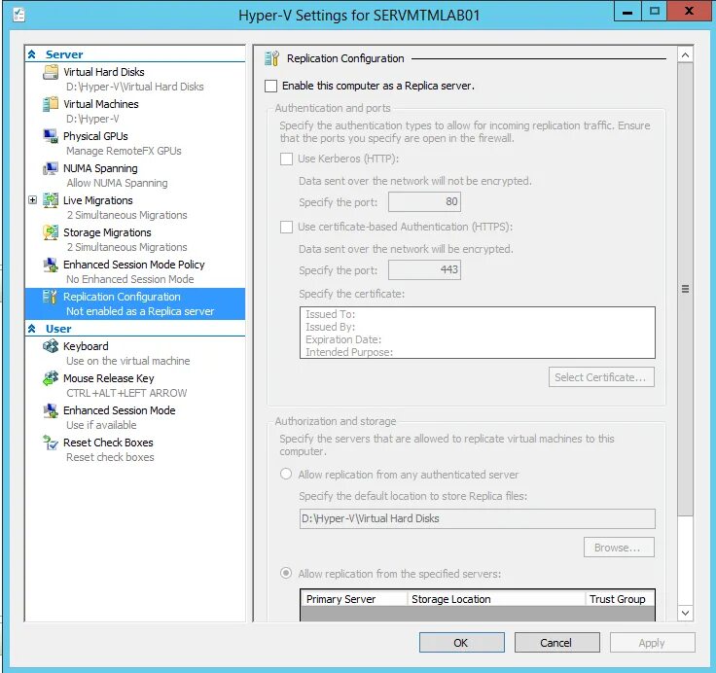Image resolution: width=716 pixels, height=673 pixels.
Task: Click the NUMA Spanning icon
Action: pos(51,168)
